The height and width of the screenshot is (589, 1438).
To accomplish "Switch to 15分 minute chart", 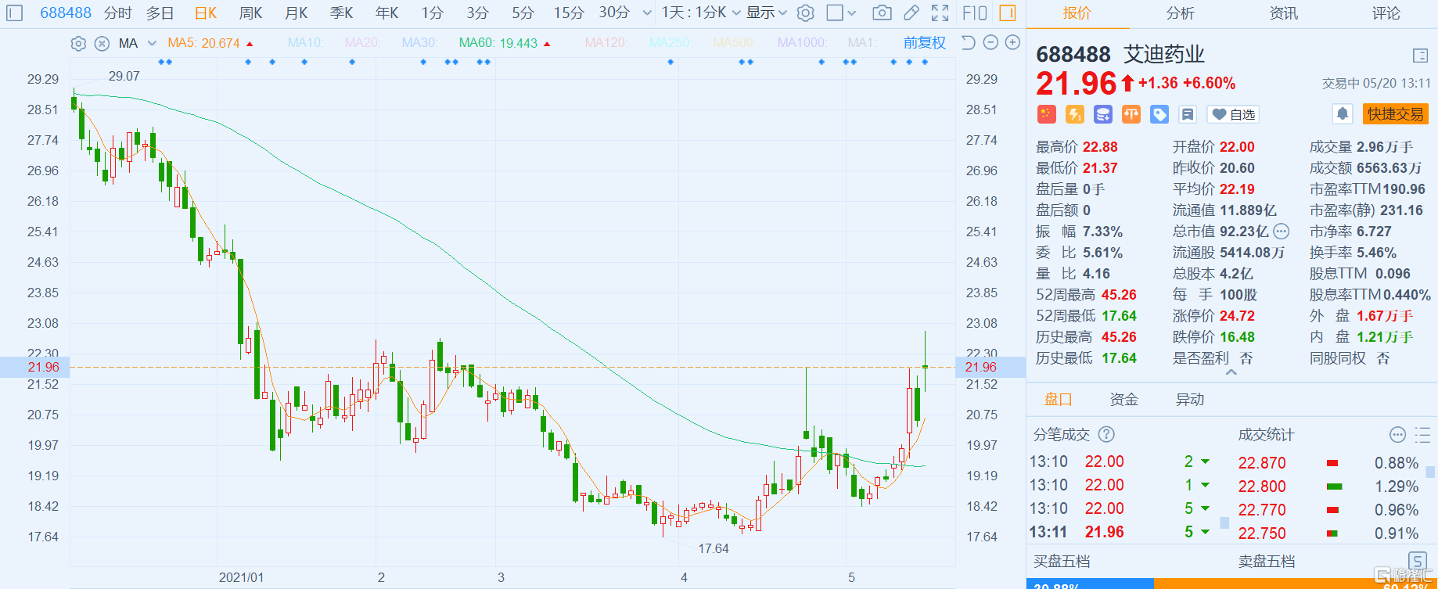I will (569, 13).
